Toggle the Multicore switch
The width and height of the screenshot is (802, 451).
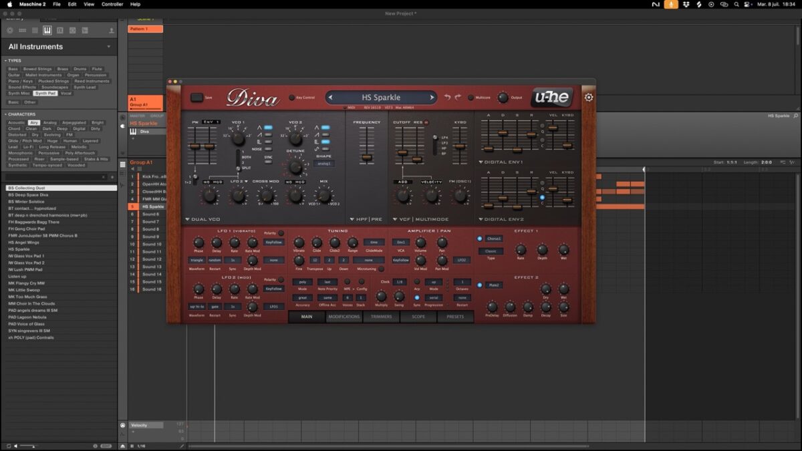click(471, 98)
